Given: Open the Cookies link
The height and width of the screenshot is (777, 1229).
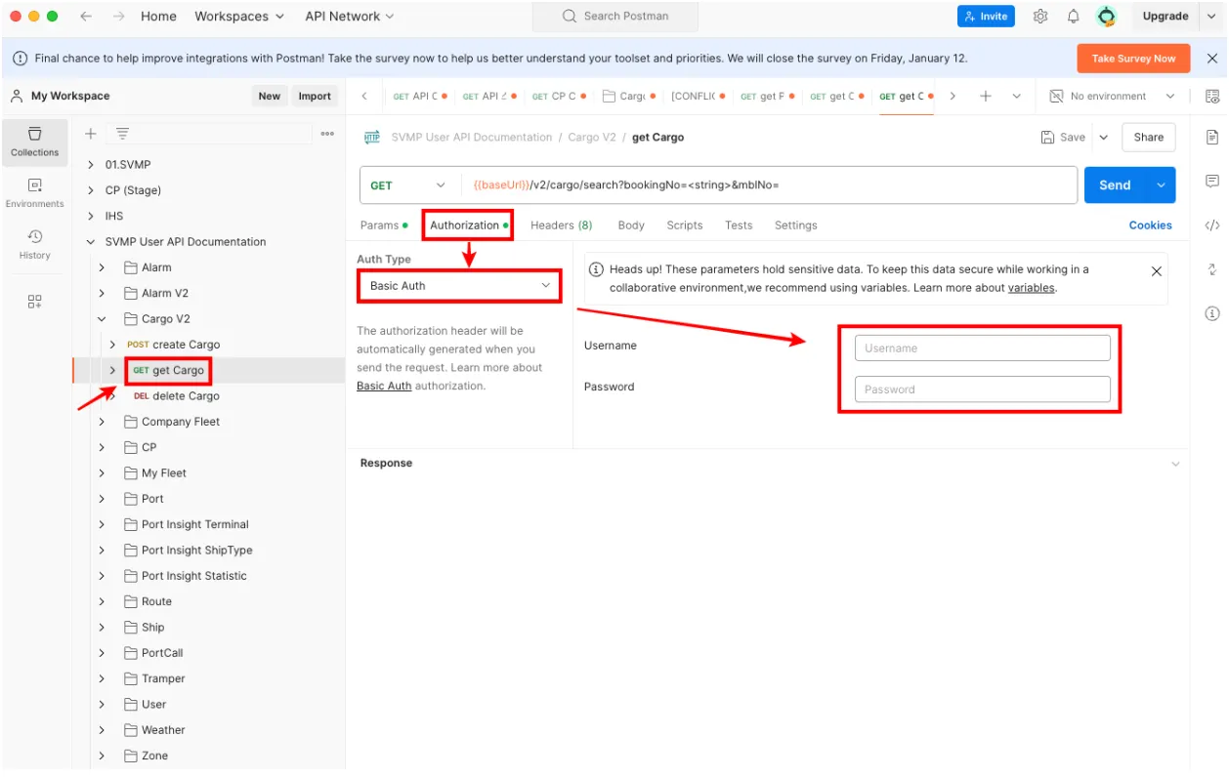Looking at the screenshot, I should (1150, 225).
